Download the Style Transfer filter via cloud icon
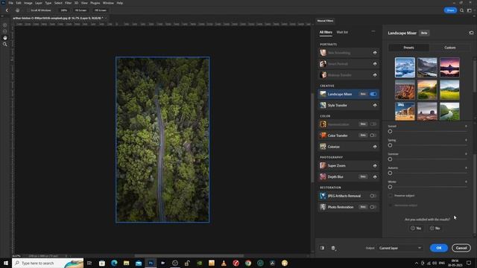 click(x=375, y=105)
